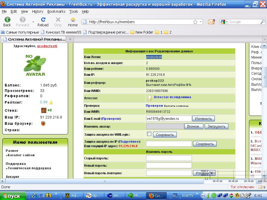Open the File menu
Screen dimensions: 267x200
coord(4,11)
